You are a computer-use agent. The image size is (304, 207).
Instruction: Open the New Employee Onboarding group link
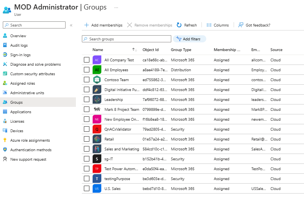coord(122,120)
